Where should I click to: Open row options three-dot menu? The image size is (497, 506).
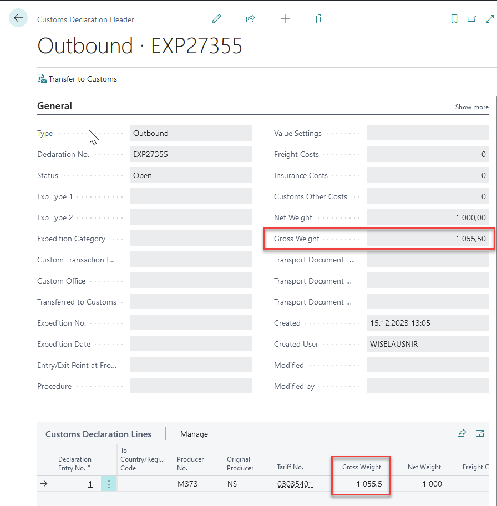tap(109, 484)
